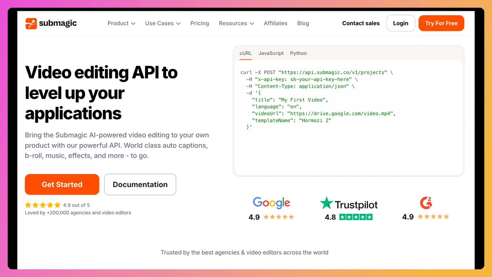Click "Loved by +200,000 agencies" text
This screenshot has height=277, width=492.
pyautogui.click(x=78, y=213)
